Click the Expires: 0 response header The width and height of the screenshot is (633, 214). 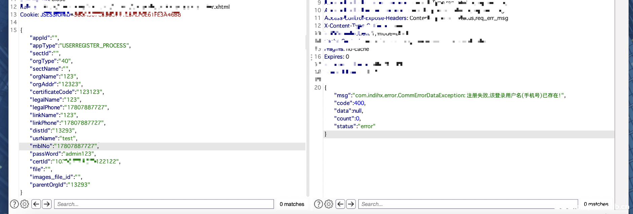(337, 57)
